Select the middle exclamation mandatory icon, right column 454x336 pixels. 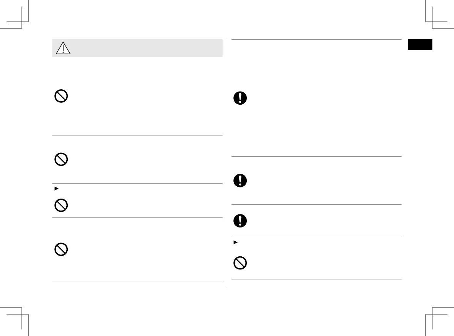241,181
